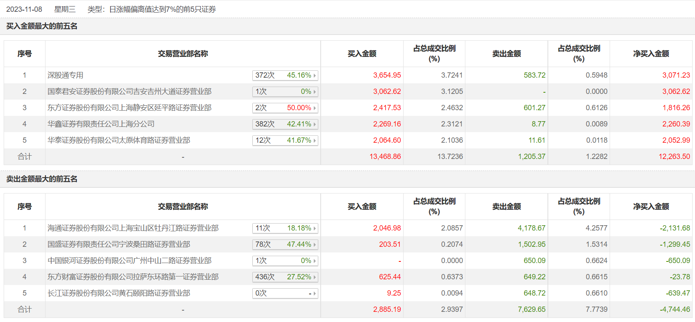
Task: Open 东方证券上海静安区延平路营业部 link
Action: [129, 108]
